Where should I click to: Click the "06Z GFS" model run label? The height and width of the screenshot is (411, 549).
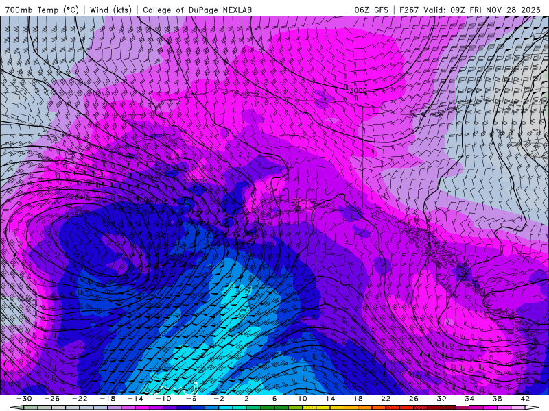(x=371, y=10)
